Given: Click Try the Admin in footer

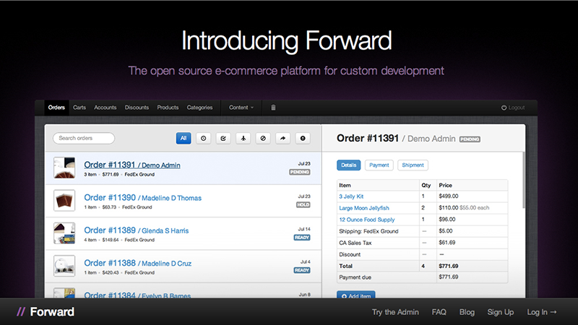Looking at the screenshot, I should (395, 312).
